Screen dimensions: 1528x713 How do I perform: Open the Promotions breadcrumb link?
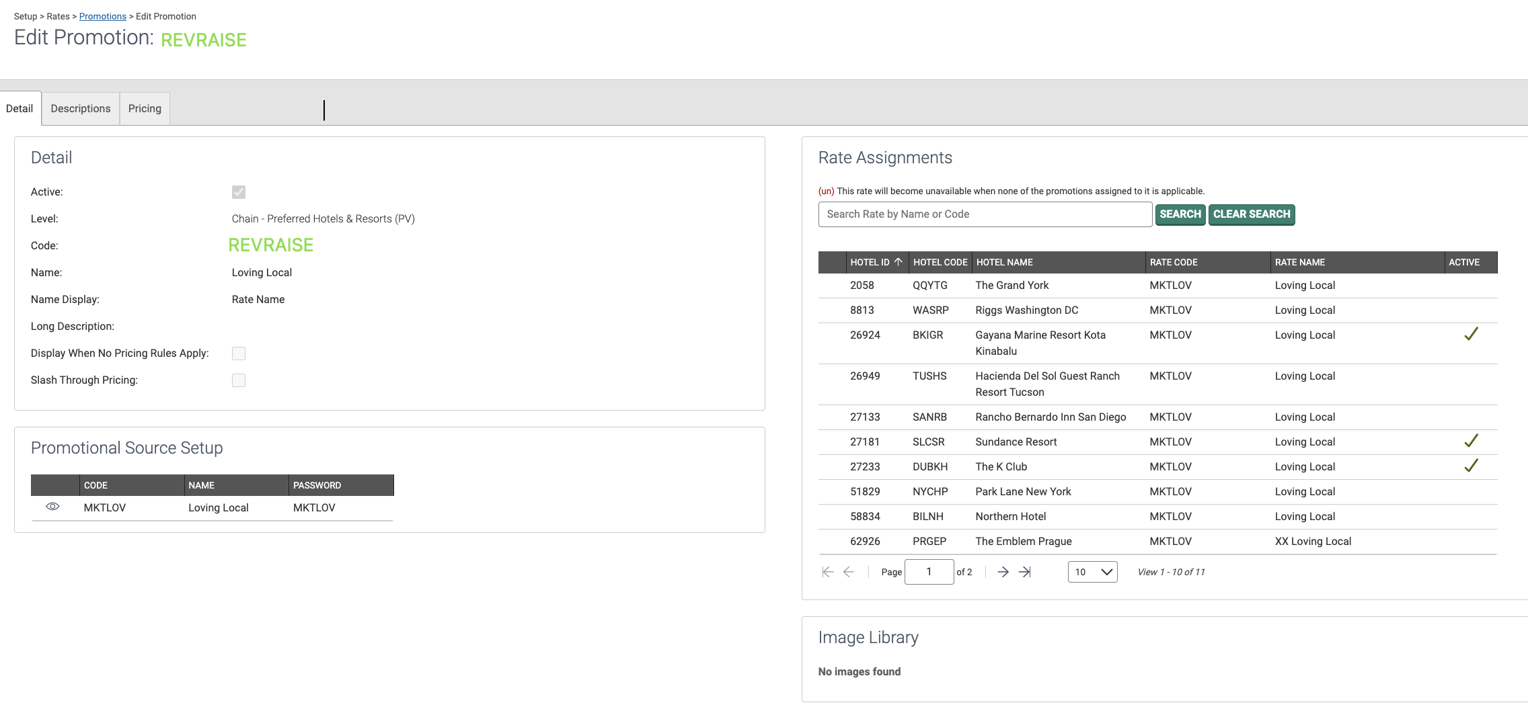tap(103, 16)
